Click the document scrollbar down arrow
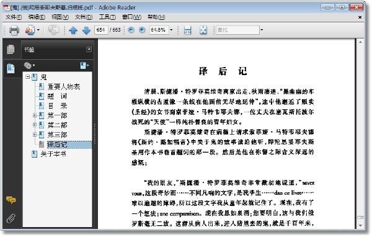Image resolution: width=372 pixels, height=237 pixels. click(x=360, y=225)
